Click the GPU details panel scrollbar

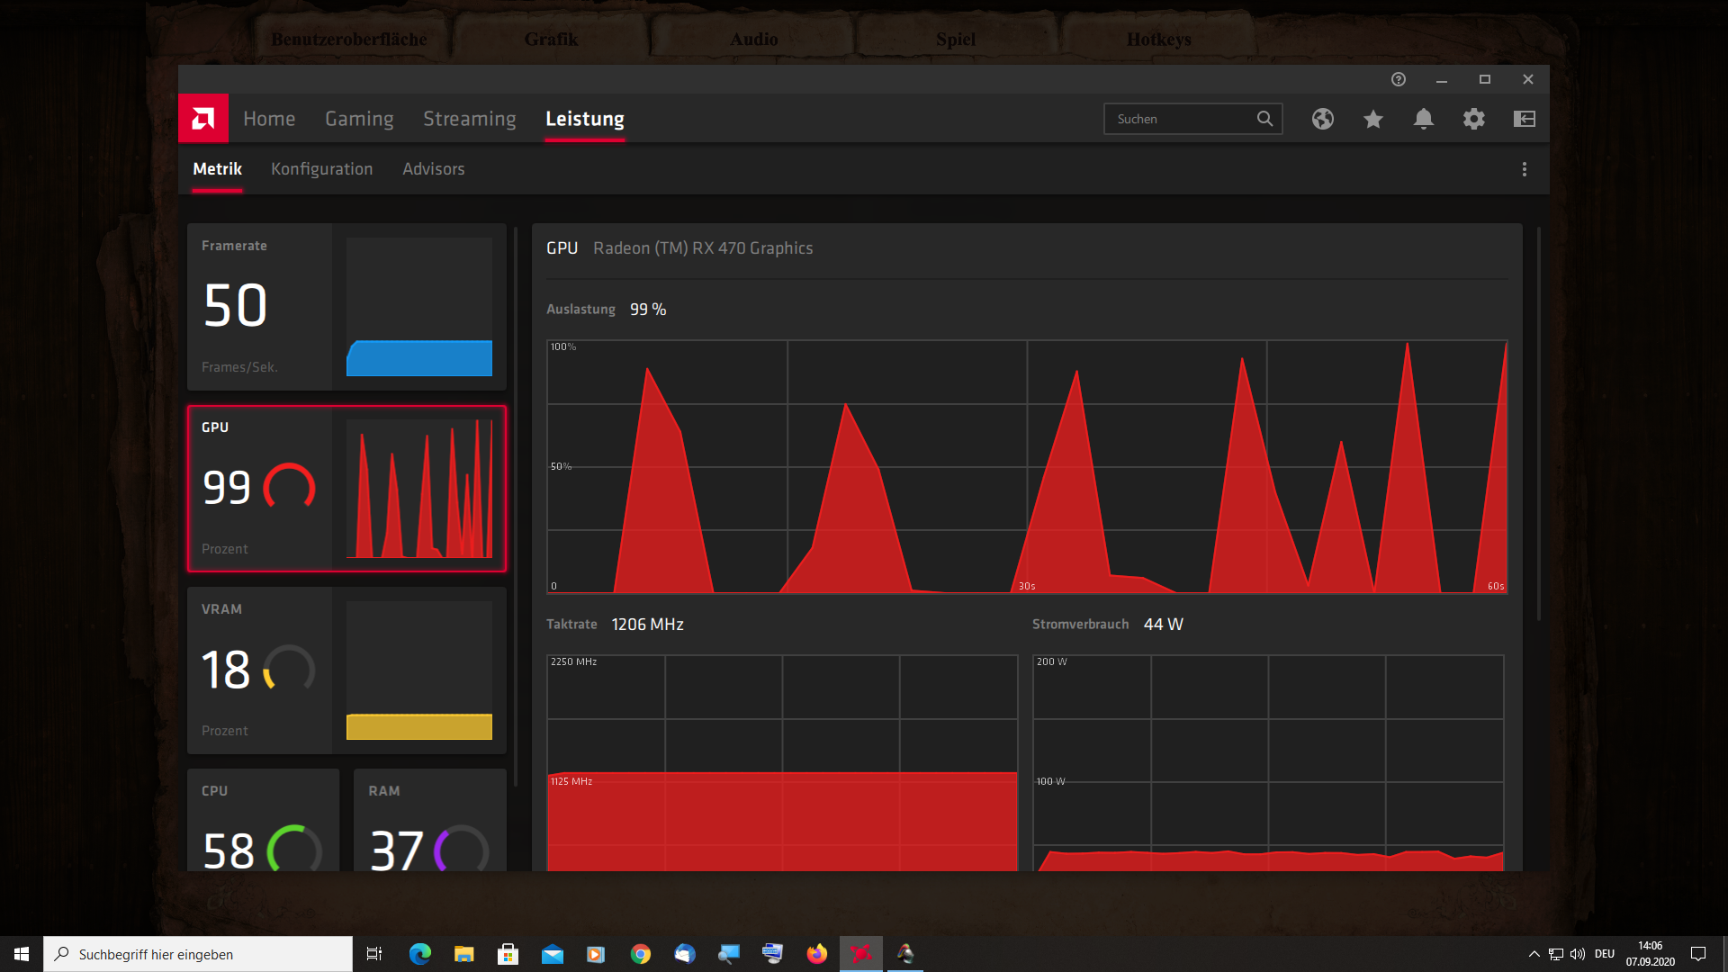(1538, 423)
